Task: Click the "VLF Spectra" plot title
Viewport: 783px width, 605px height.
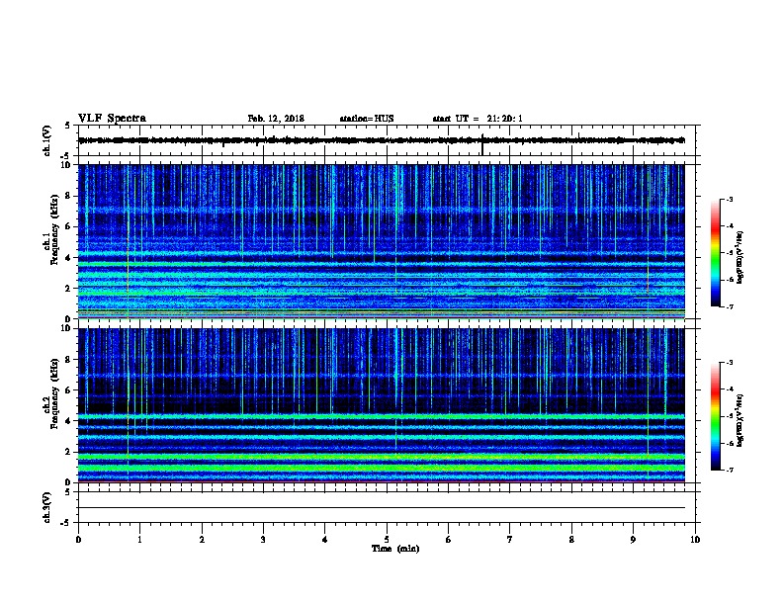Action: click(x=112, y=119)
